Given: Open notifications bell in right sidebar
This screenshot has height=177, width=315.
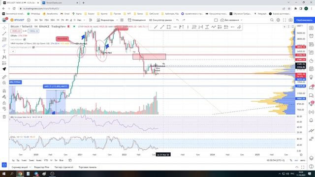Looking at the screenshot, I should pos(311,120).
